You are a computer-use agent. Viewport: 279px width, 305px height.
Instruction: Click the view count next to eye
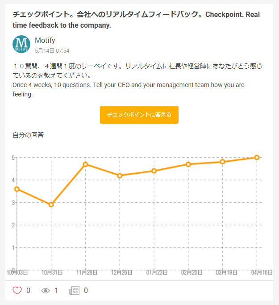pos(56,290)
